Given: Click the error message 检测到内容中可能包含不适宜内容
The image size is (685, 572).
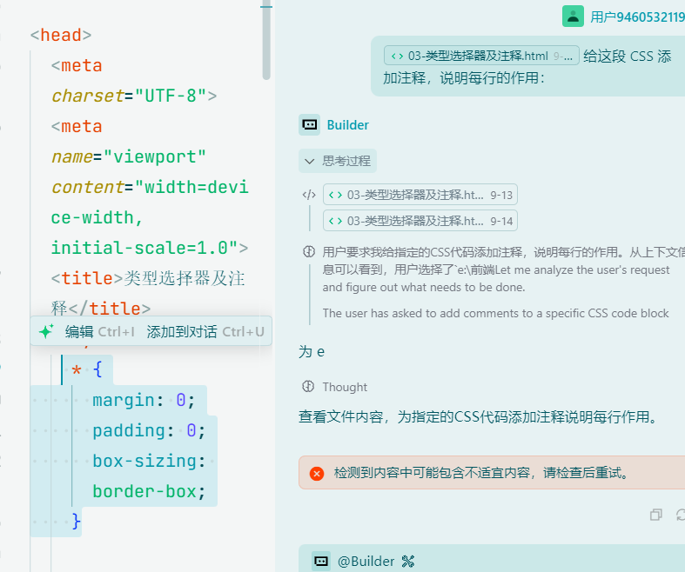Looking at the screenshot, I should click(x=481, y=473).
